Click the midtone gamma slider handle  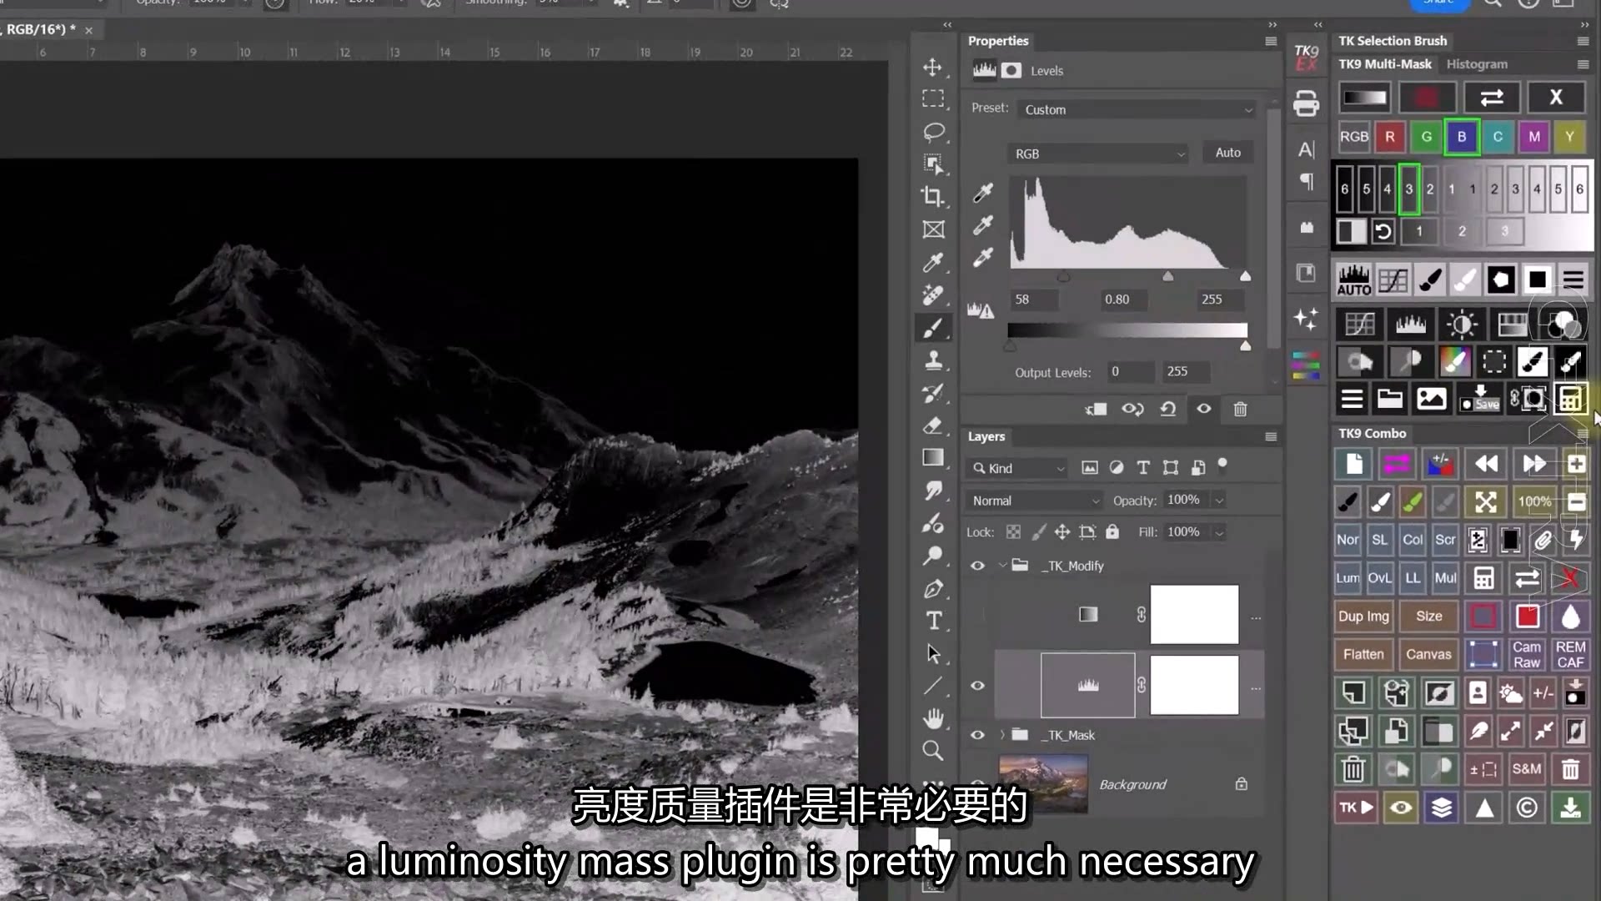1167,276
